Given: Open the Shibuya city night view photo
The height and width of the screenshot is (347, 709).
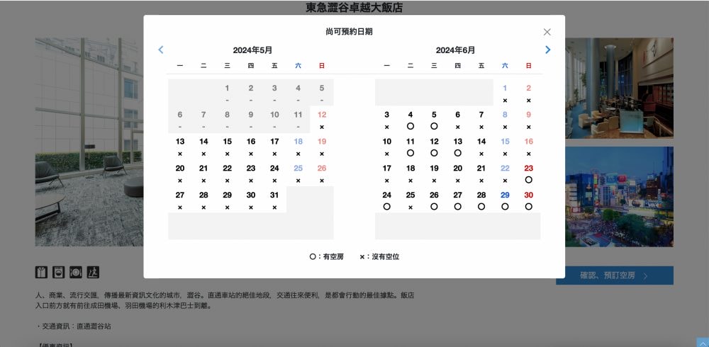Looking at the screenshot, I should [619, 197].
